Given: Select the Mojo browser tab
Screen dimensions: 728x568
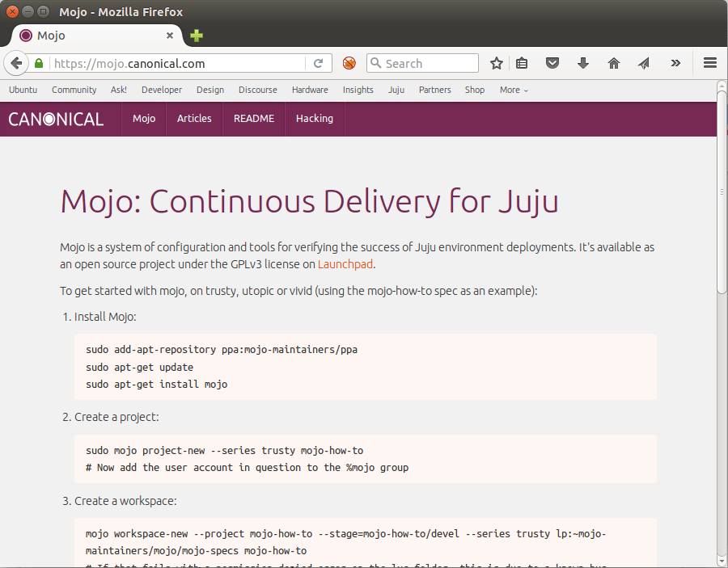Looking at the screenshot, I should pos(96,36).
